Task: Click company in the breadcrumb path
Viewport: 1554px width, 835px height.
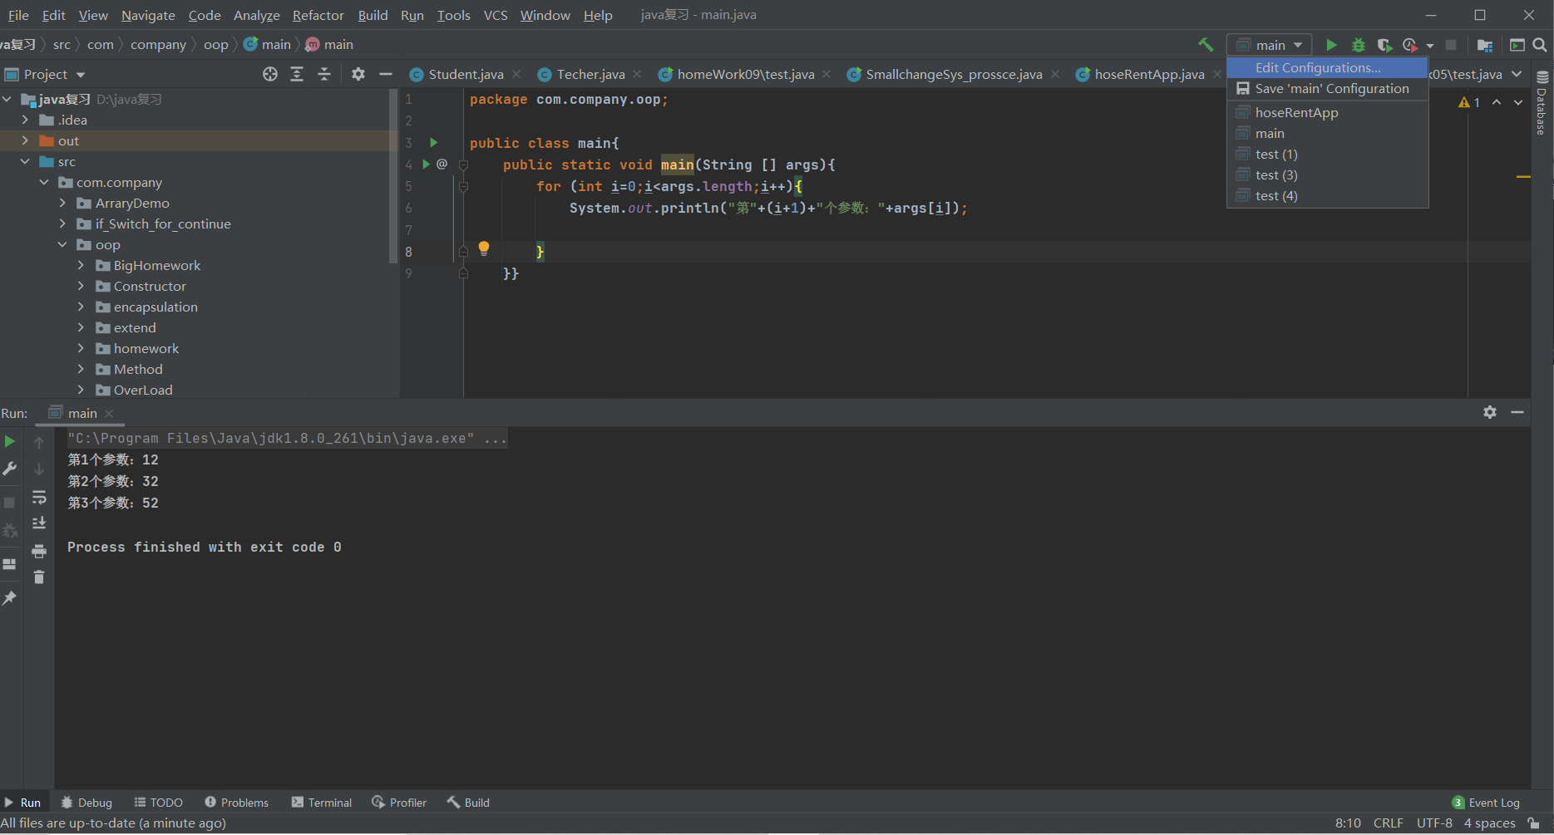Action: click(158, 45)
